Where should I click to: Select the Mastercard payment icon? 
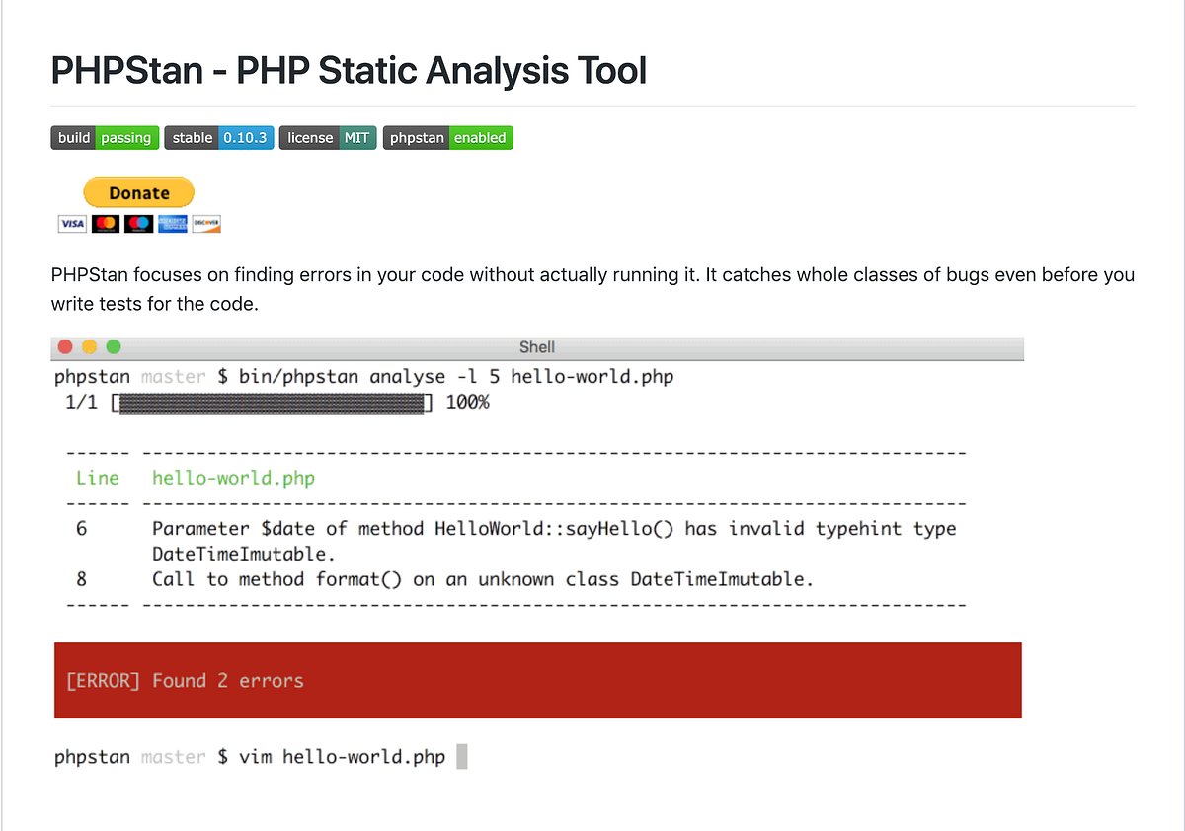(106, 223)
